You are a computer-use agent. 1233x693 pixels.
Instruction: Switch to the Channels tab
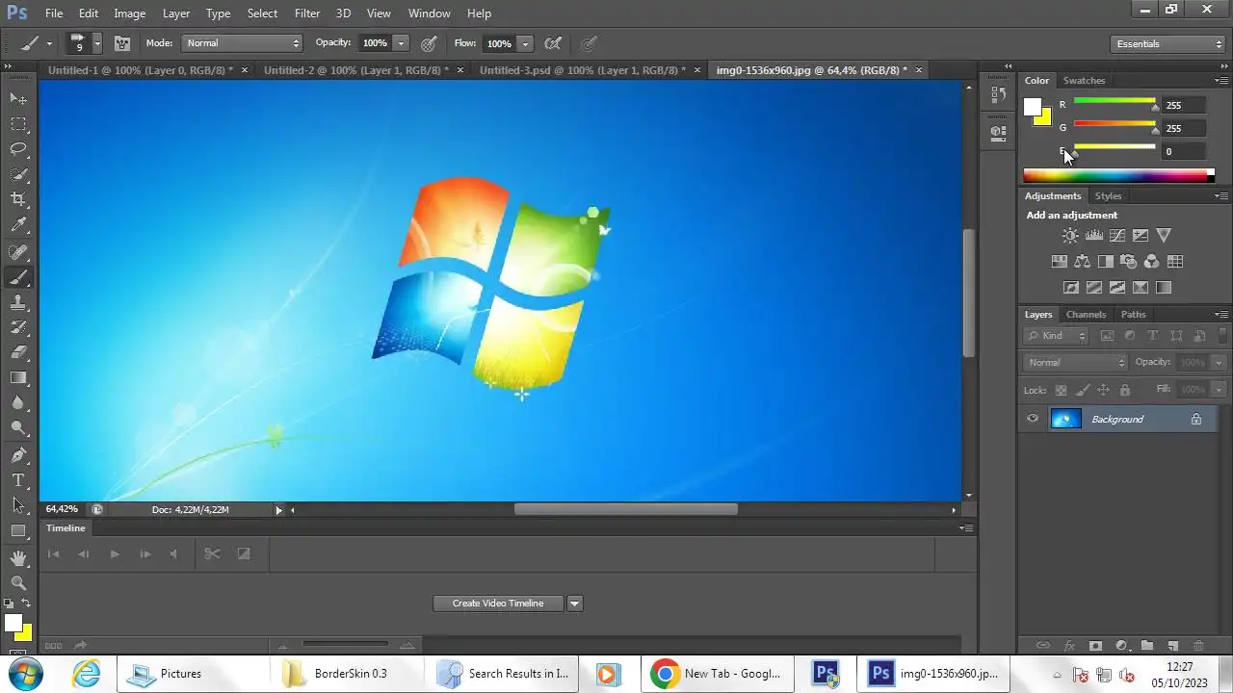(x=1086, y=315)
